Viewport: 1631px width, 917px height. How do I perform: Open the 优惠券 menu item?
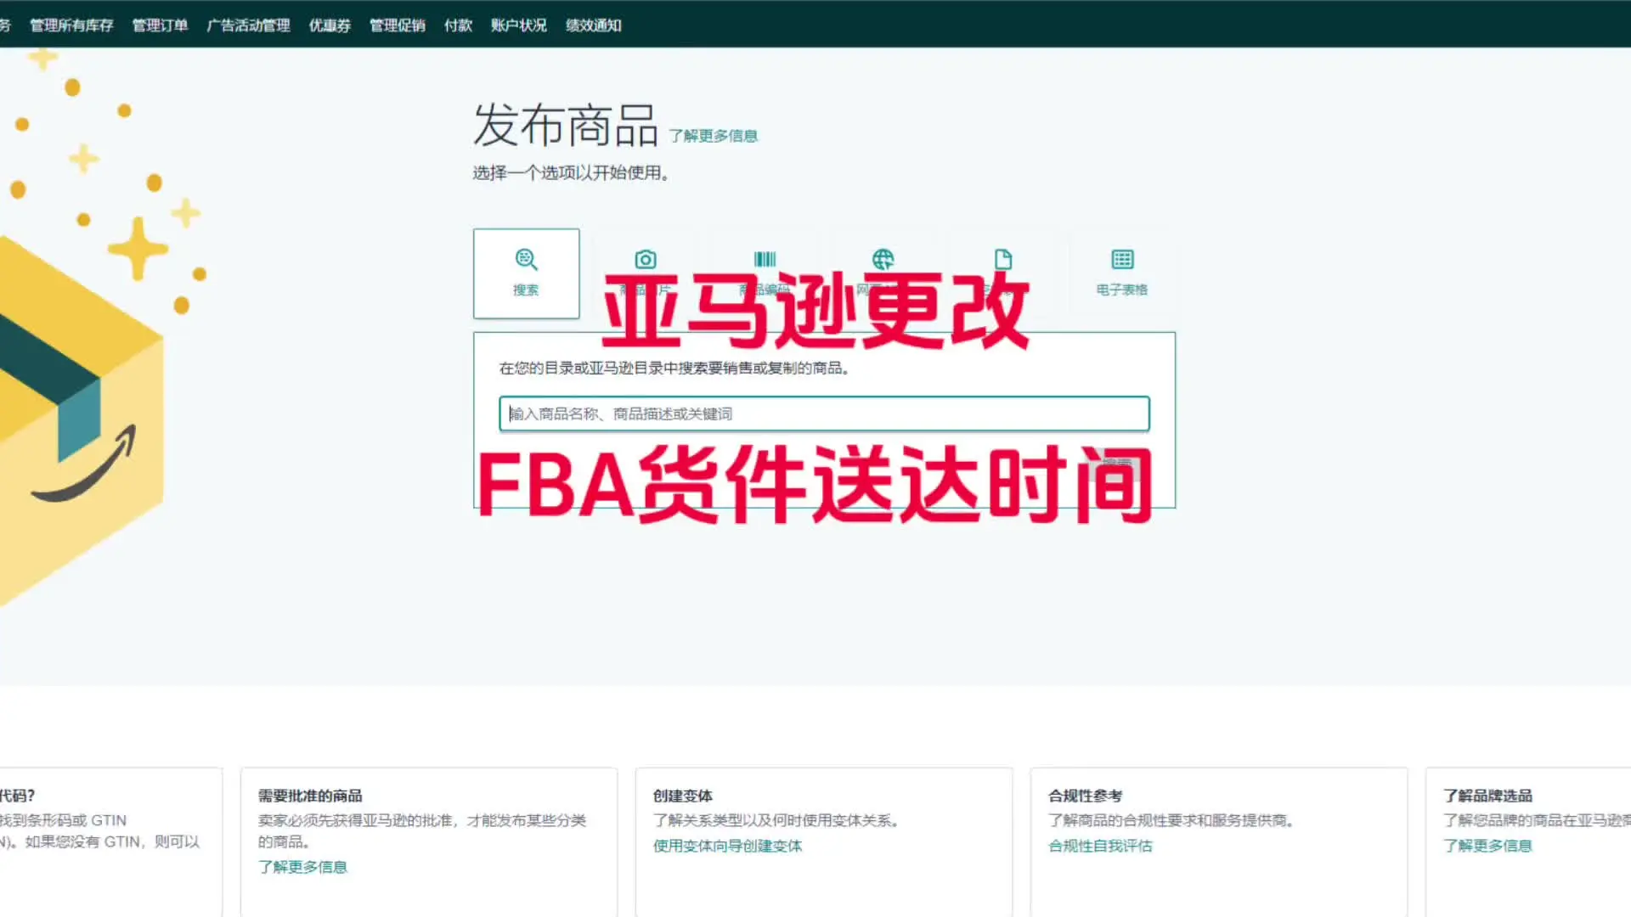coord(330,25)
